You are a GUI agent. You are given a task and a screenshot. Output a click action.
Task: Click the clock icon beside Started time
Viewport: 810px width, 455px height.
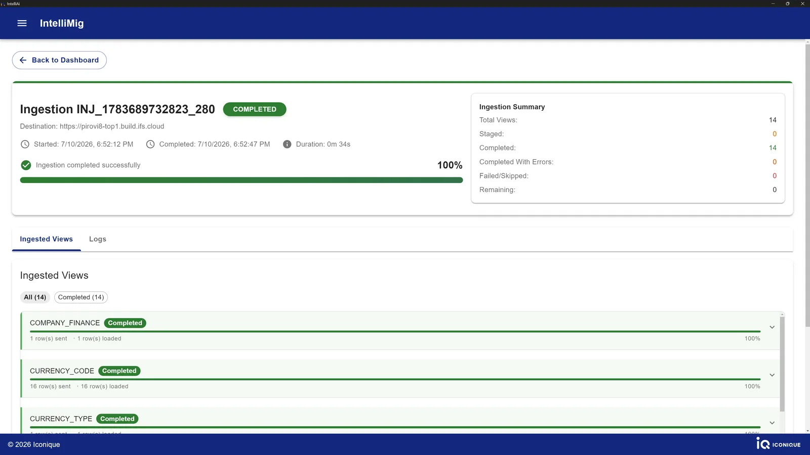coord(25,144)
